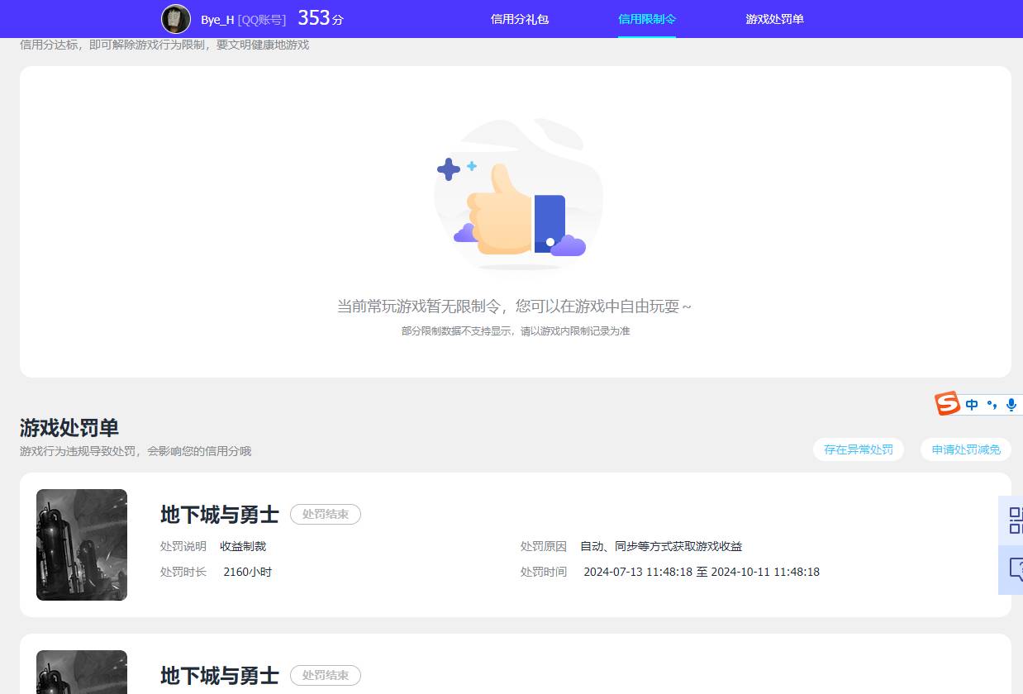Switch to the 信用分礼包 tab
The width and height of the screenshot is (1023, 694).
(x=519, y=18)
